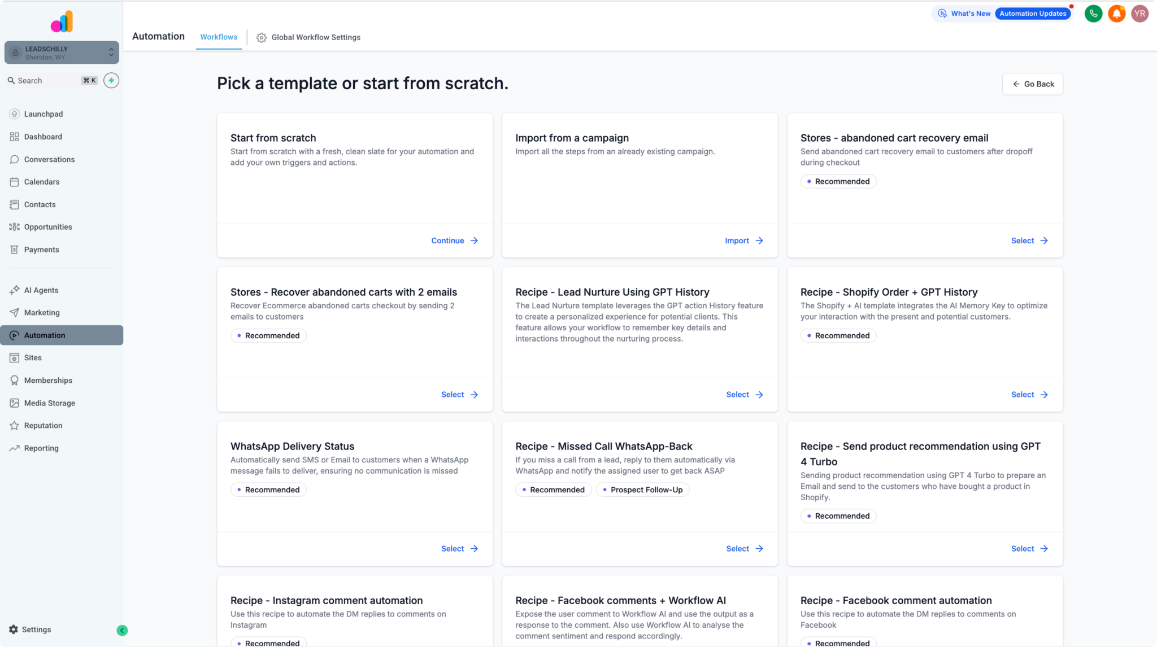The width and height of the screenshot is (1157, 647).
Task: Click Instagram comment automation recipe title
Action: pyautogui.click(x=327, y=601)
